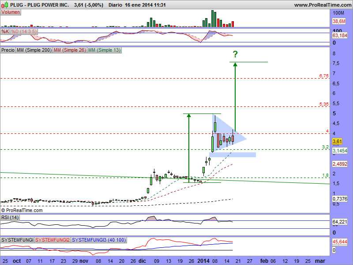Click the 3,61 (-5,00%) quote in header
This screenshot has width=353, height=265.
89,5
